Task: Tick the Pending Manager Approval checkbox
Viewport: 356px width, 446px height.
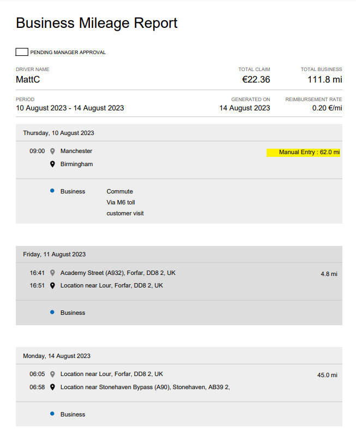Action: pos(22,52)
